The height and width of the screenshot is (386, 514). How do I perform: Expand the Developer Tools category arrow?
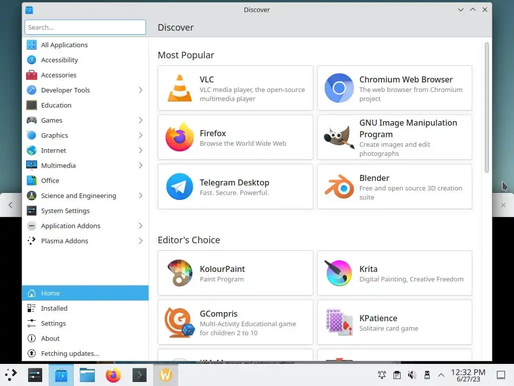[x=141, y=90]
